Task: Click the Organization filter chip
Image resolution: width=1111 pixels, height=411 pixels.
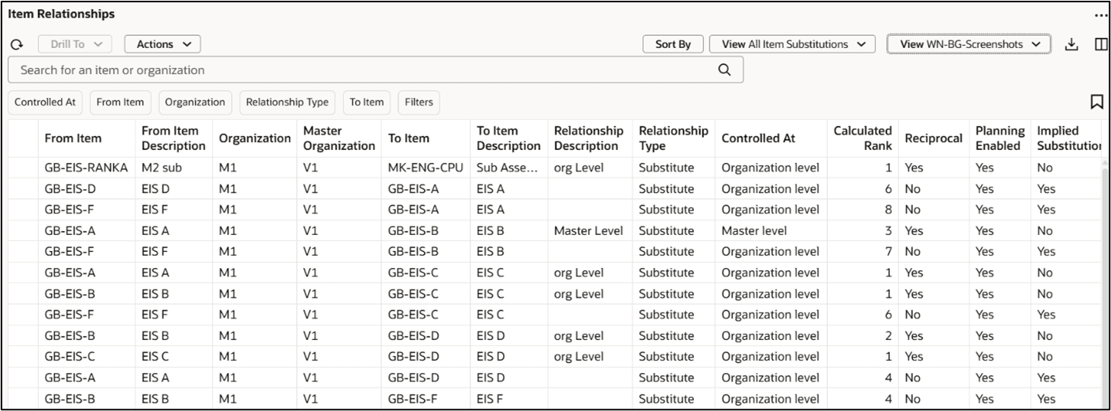Action: [195, 102]
